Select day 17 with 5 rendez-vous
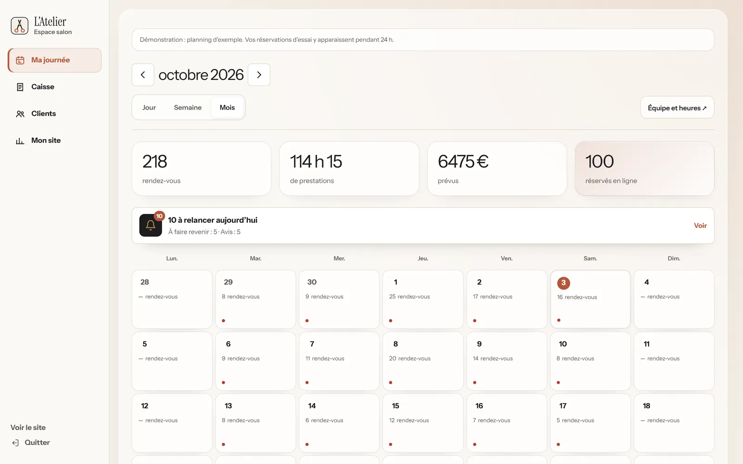Viewport: 743px width, 464px height. (590, 423)
